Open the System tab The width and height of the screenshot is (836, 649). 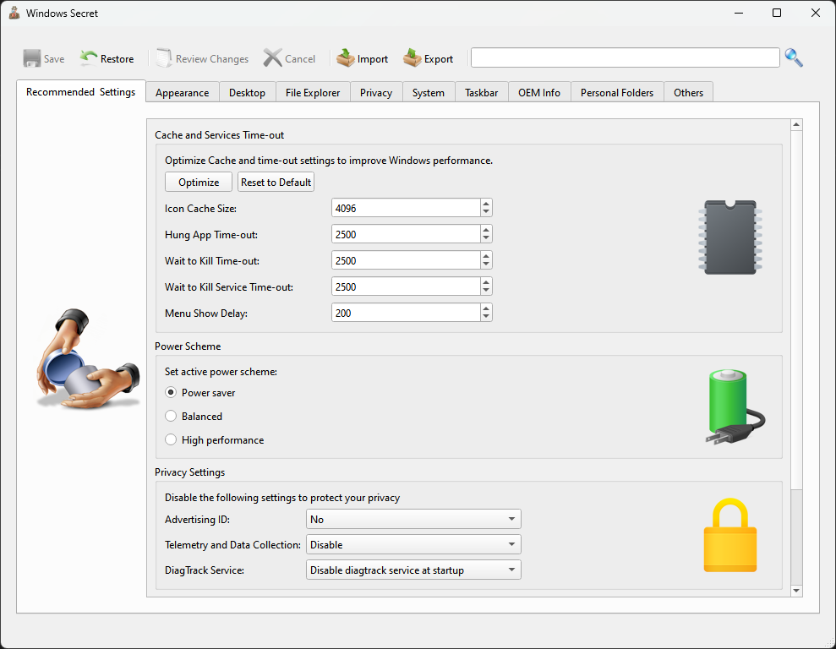point(429,92)
